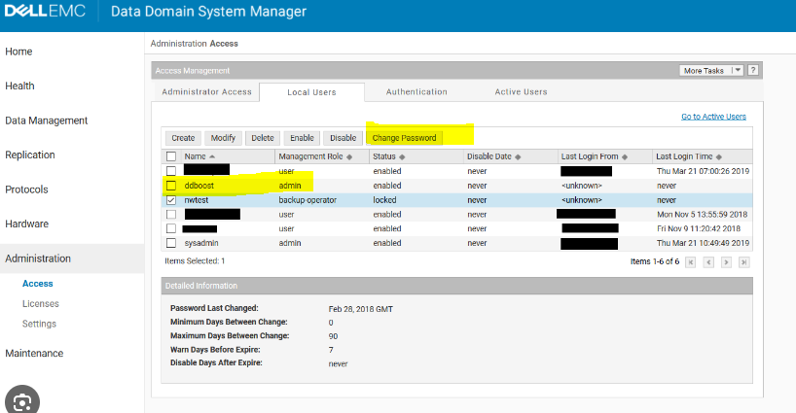The image size is (796, 413).
Task: Open the Active Users tab
Action: click(x=521, y=92)
